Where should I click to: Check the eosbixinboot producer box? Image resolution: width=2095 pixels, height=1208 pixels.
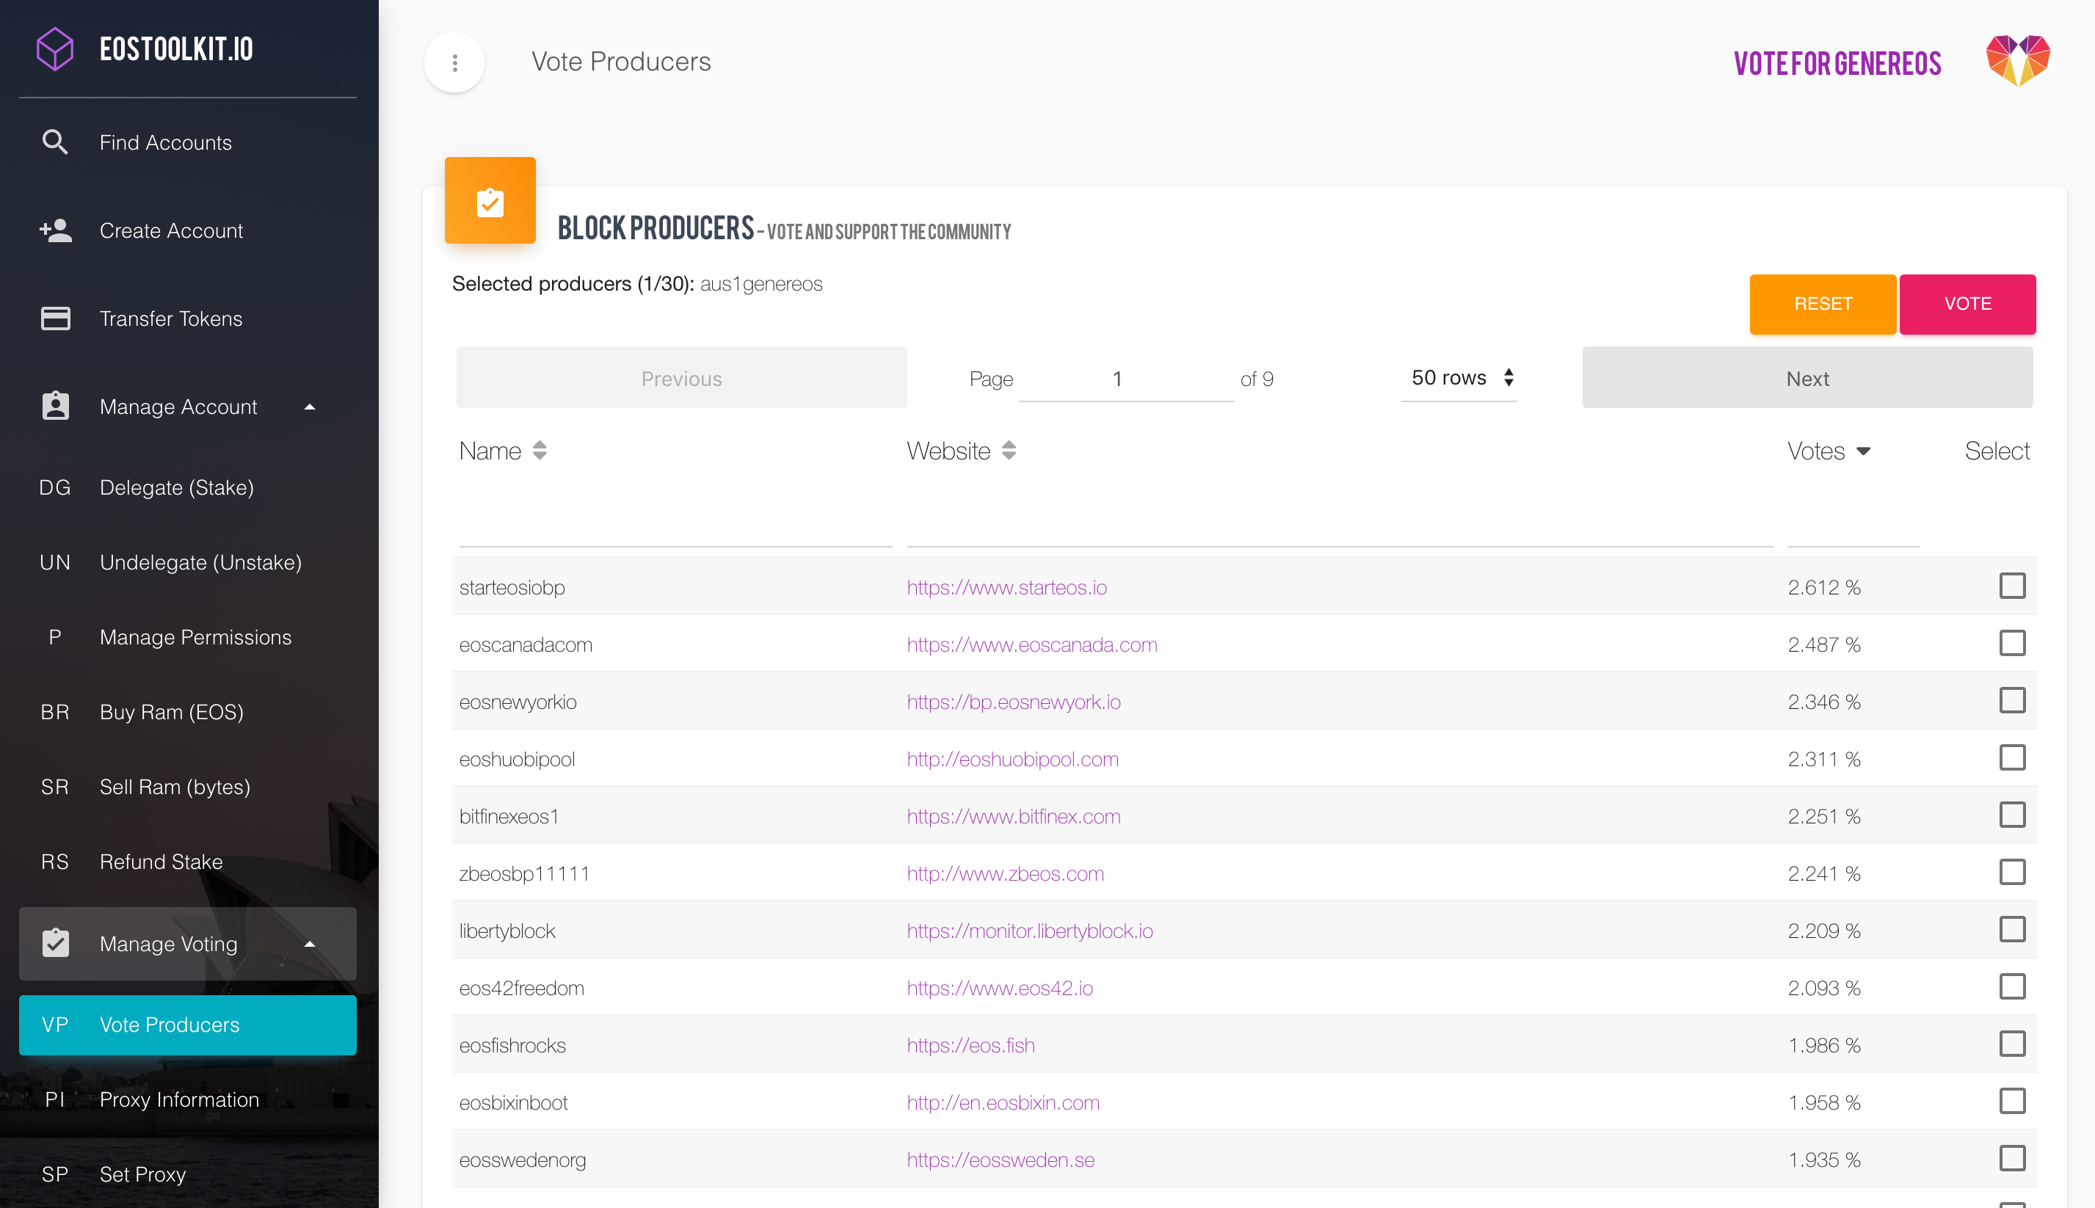tap(2012, 1101)
